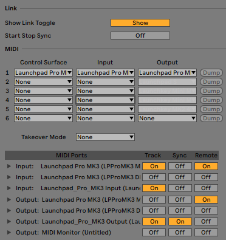Click the "Show Link Toggle" label
Screen dimensions: 226x240
tap(30, 23)
